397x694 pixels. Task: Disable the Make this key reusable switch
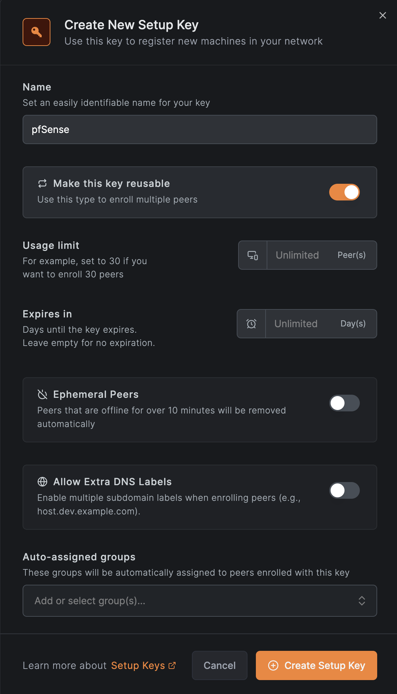(x=345, y=192)
